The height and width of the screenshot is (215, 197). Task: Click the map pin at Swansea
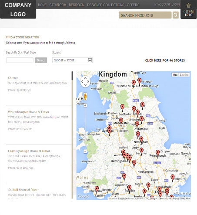(97, 190)
